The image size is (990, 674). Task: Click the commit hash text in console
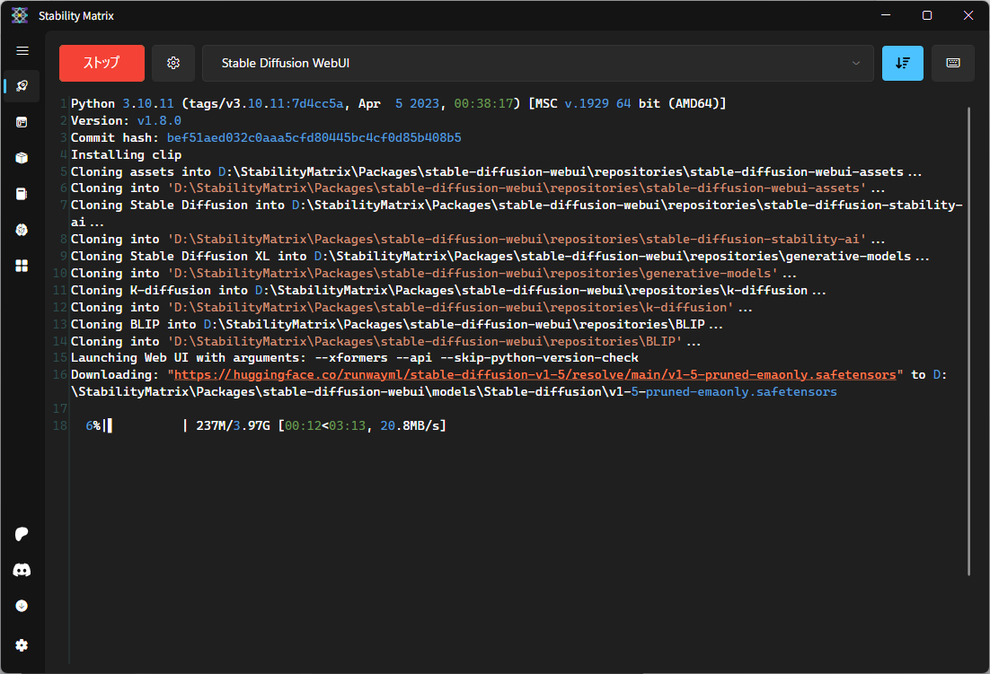point(314,137)
